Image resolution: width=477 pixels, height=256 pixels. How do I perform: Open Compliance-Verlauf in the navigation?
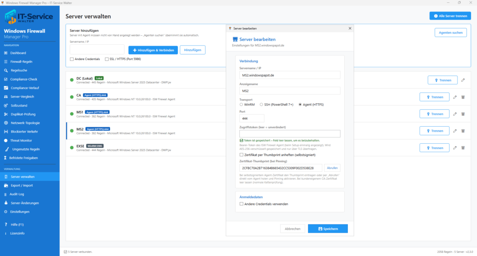coord(25,88)
